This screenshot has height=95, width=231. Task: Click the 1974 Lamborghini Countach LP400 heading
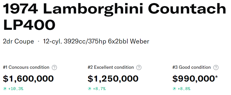[x=114, y=17]
